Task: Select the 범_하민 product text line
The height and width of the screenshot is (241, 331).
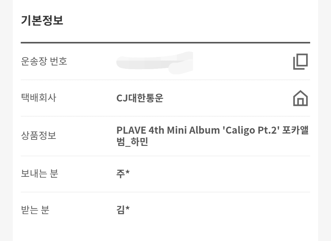Action: pos(132,142)
